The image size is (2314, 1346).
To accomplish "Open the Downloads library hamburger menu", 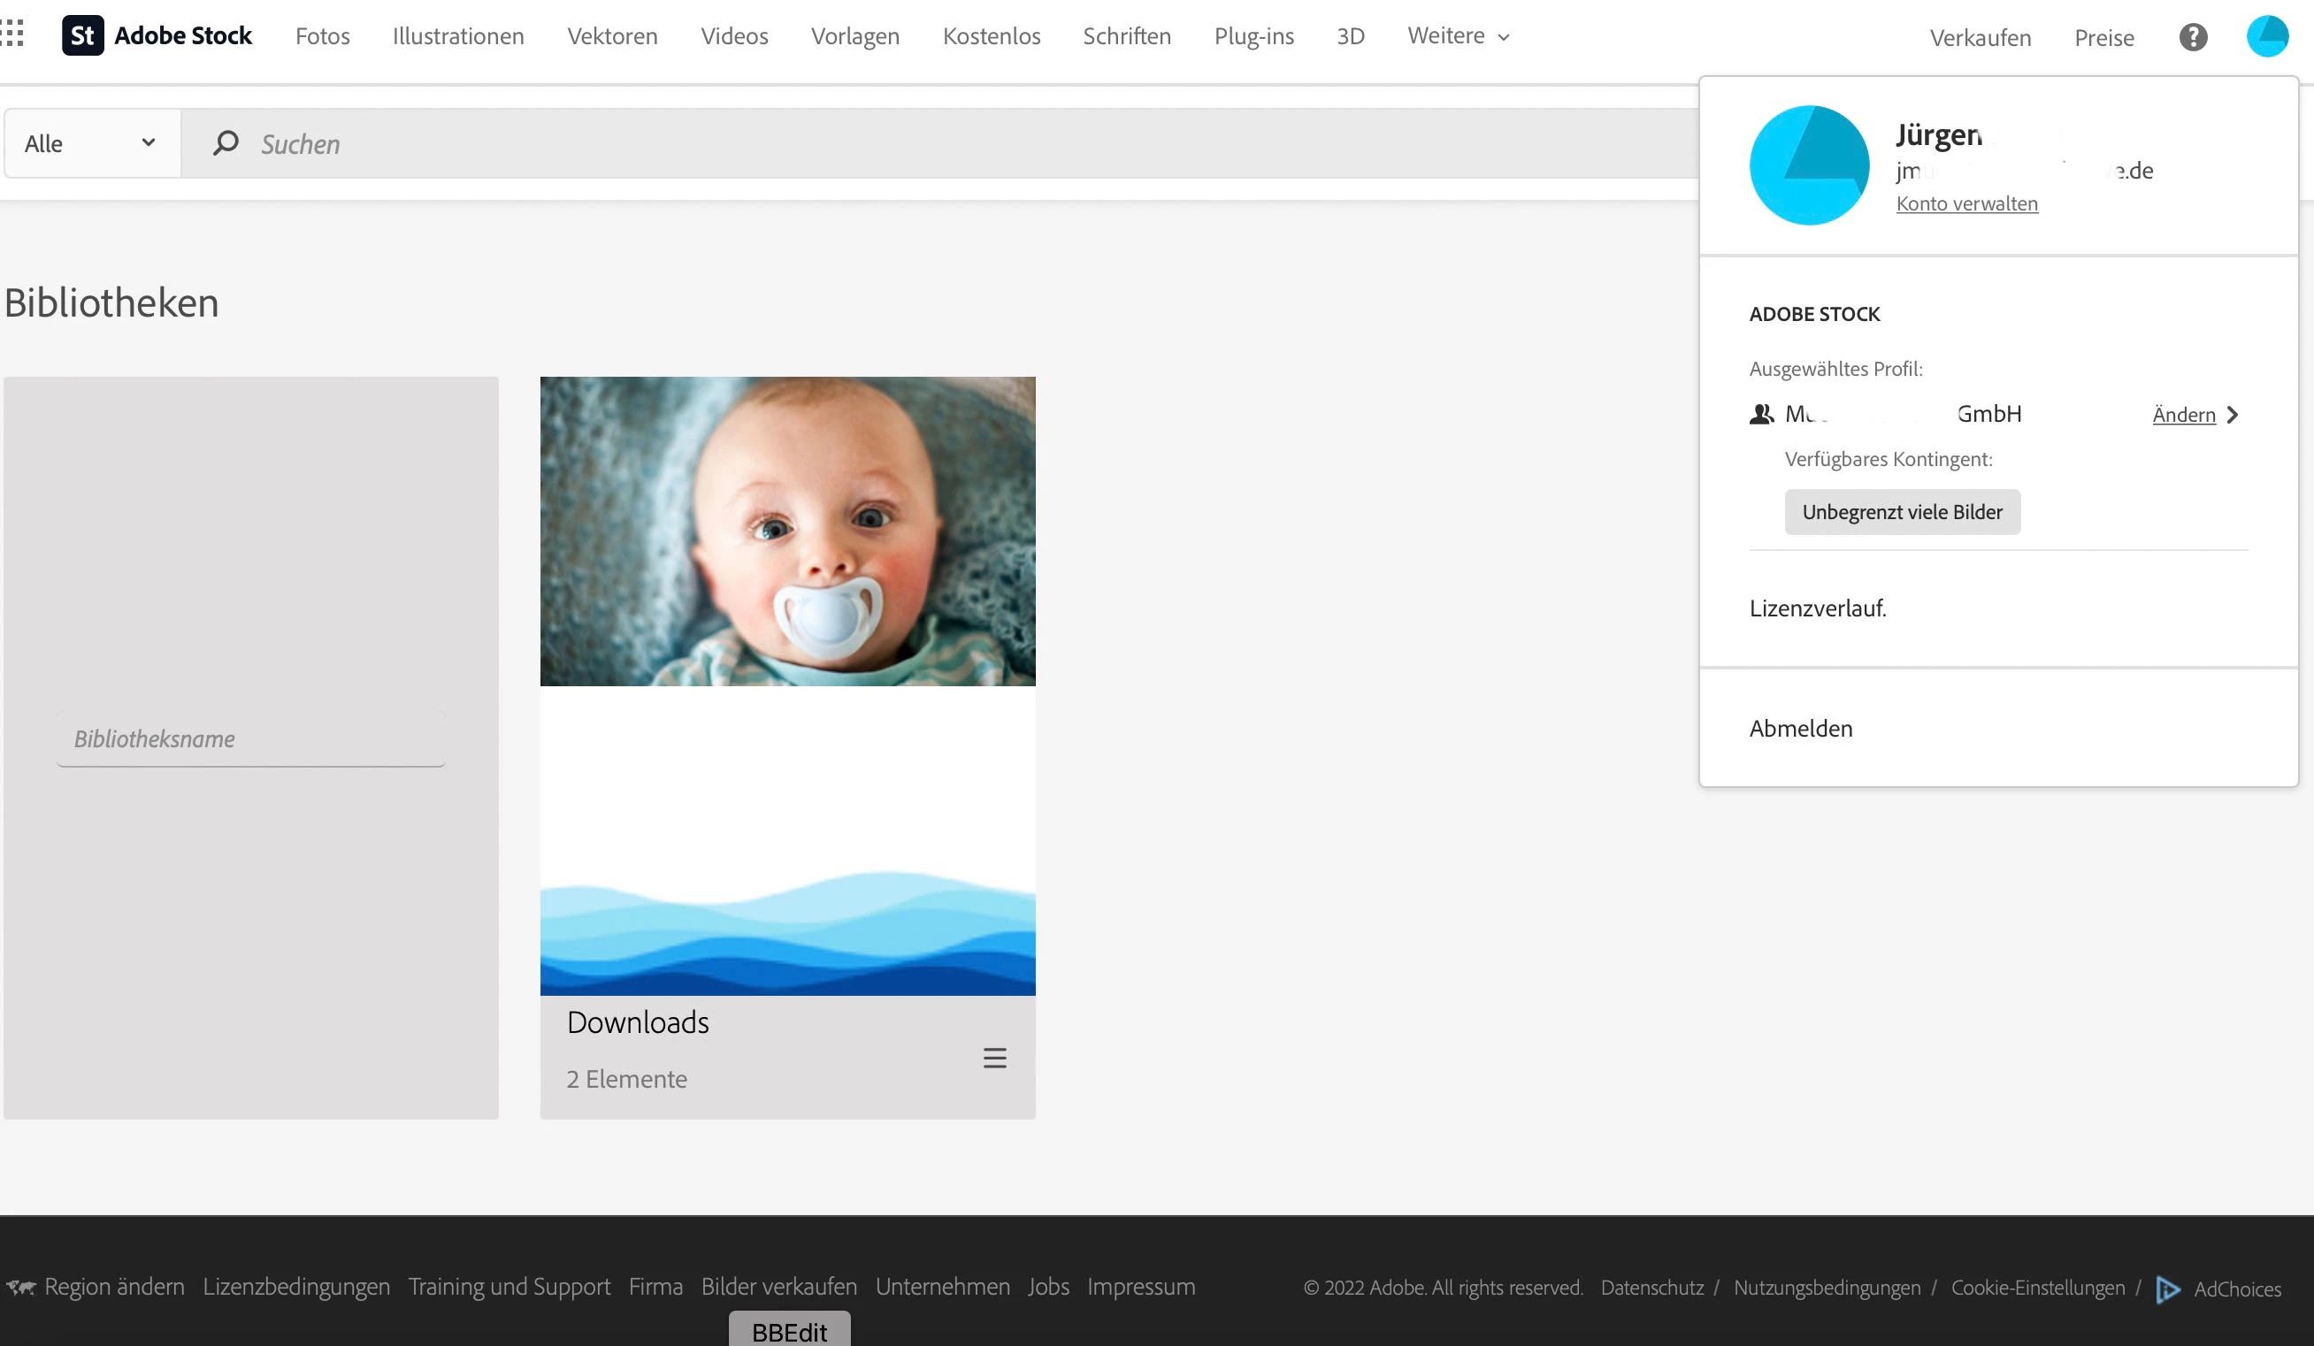I will click(x=994, y=1058).
